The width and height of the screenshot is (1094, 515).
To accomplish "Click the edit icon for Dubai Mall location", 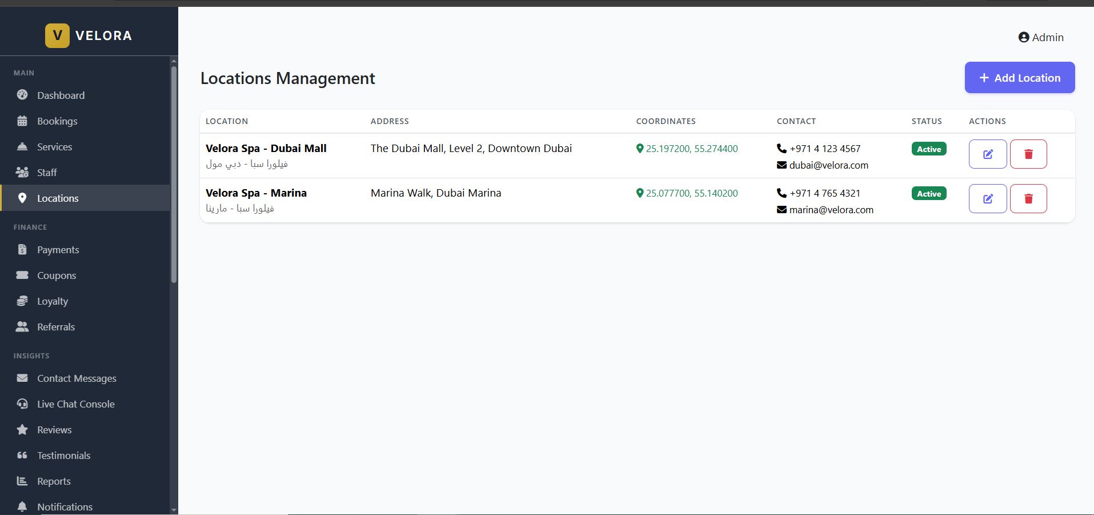I will tap(987, 154).
